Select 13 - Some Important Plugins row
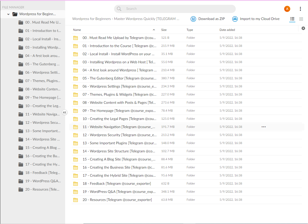Screen dimensions: 308x224 coord(187,143)
